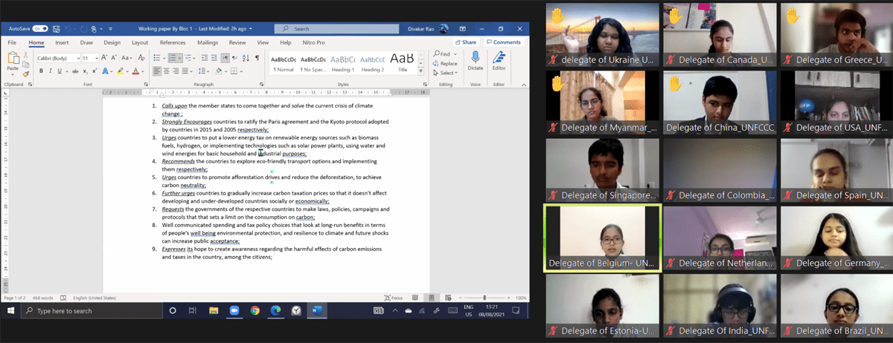Image resolution: width=893 pixels, height=343 pixels.
Task: Switch to the Design tab
Action: [x=112, y=43]
